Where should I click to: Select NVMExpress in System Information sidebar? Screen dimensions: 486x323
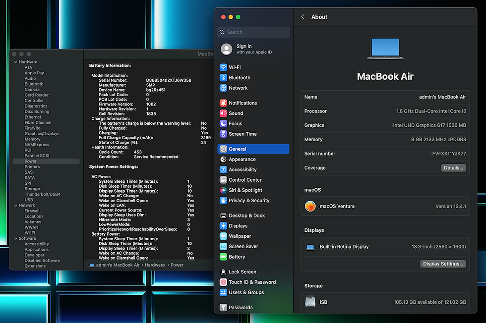37,145
